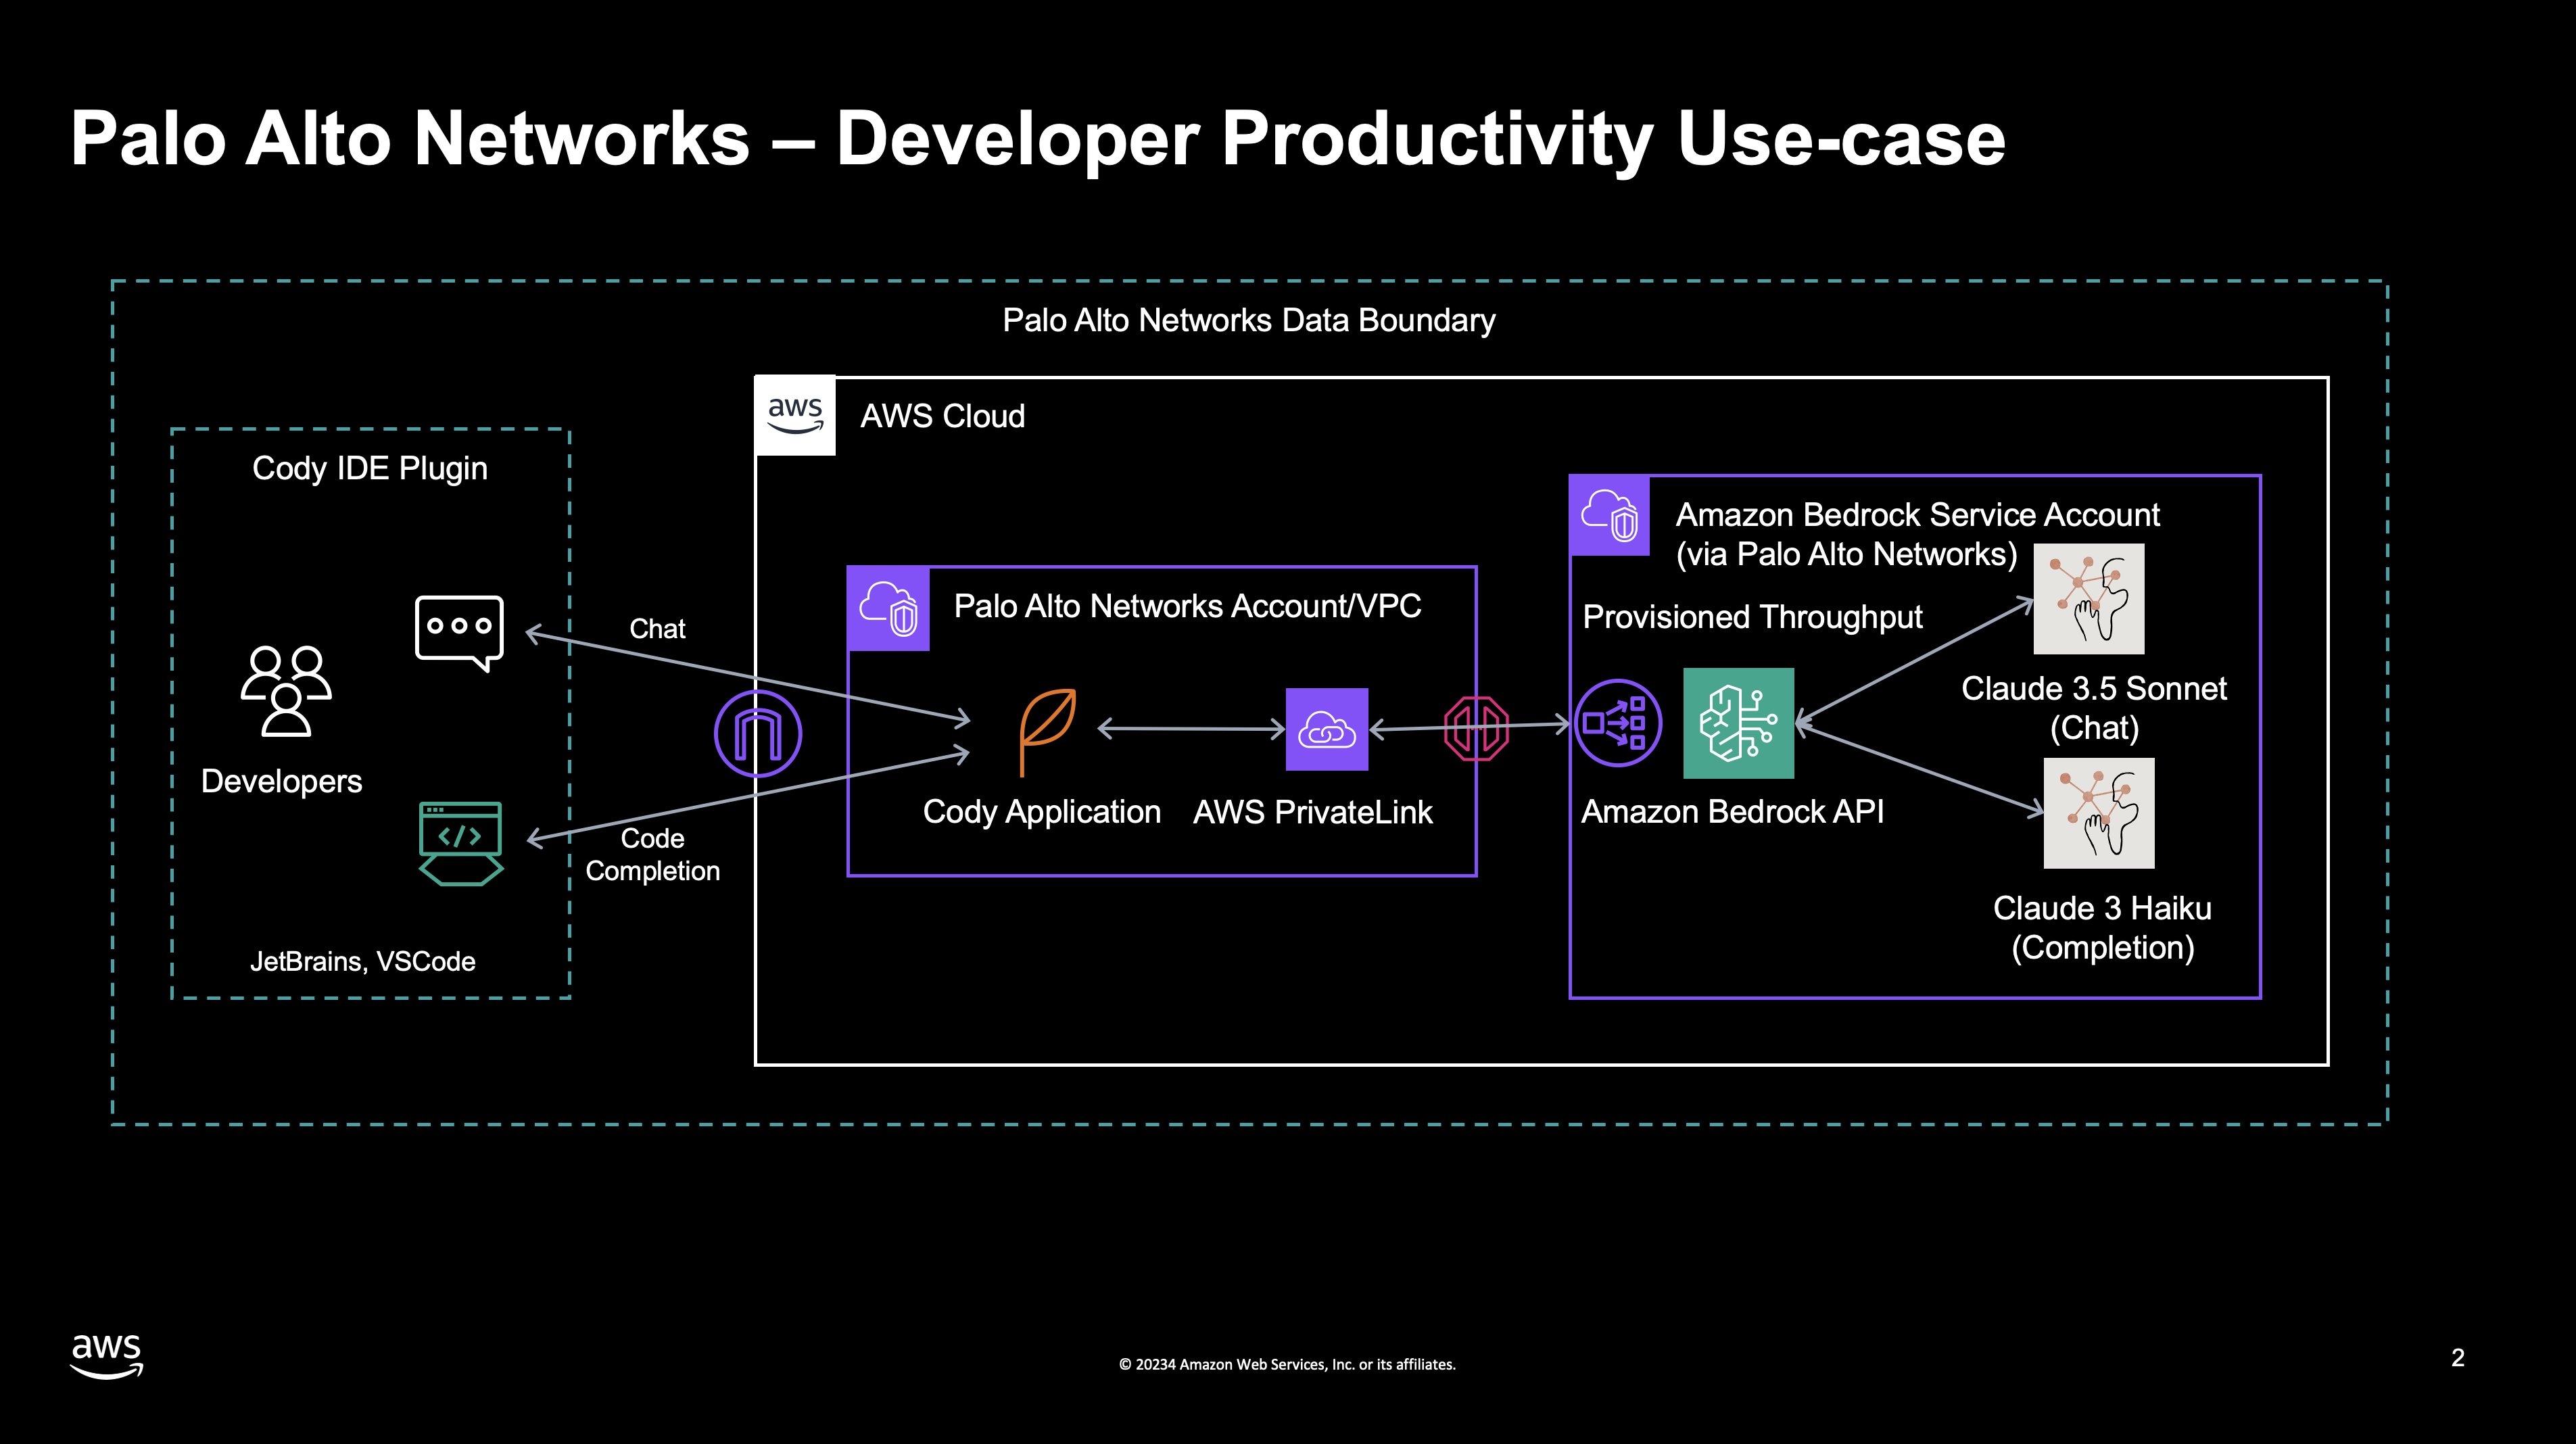
Task: Click the 'JetBrains, VSCode' text
Action: (x=362, y=961)
